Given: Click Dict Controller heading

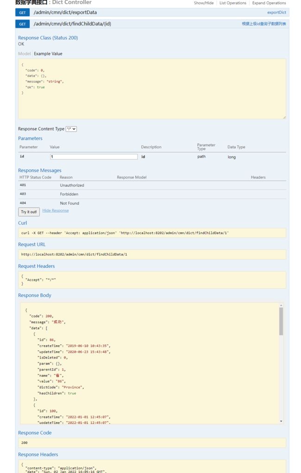Looking at the screenshot, I should click(x=72, y=2).
